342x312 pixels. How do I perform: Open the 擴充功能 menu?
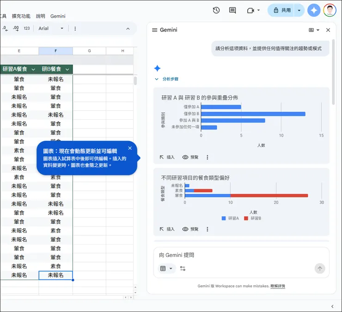coord(21,16)
